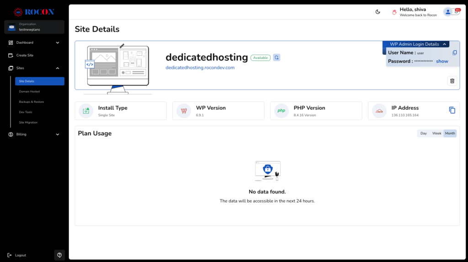Collapse the Sites sidebar section

point(58,68)
